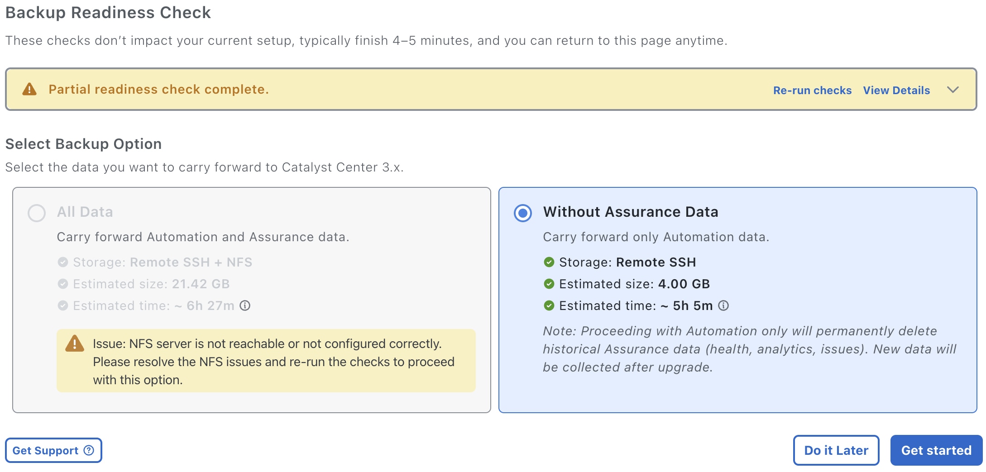Open Get Support
This screenshot has height=472, width=986.
tap(53, 450)
